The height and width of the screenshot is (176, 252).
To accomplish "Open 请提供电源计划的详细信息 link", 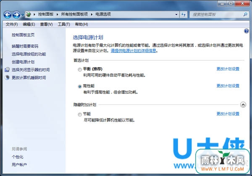I will [134, 51].
